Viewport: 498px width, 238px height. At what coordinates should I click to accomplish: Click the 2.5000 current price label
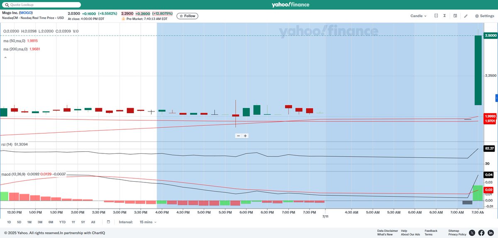click(491, 36)
